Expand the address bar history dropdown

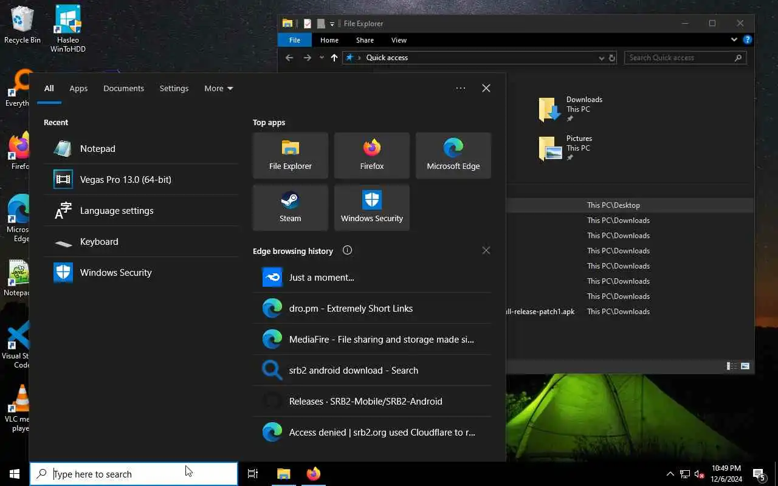[602, 58]
